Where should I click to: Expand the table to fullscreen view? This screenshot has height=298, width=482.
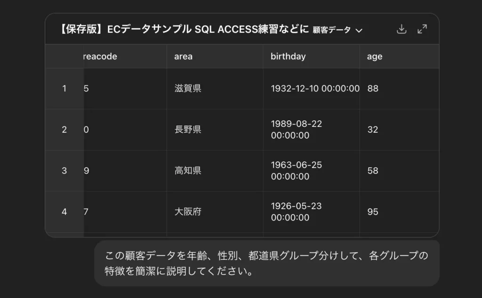coord(422,29)
